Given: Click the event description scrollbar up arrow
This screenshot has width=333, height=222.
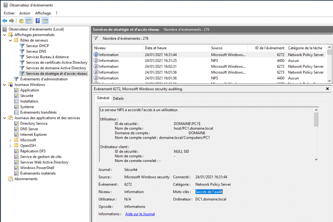Looking at the screenshot, I should 316,110.
